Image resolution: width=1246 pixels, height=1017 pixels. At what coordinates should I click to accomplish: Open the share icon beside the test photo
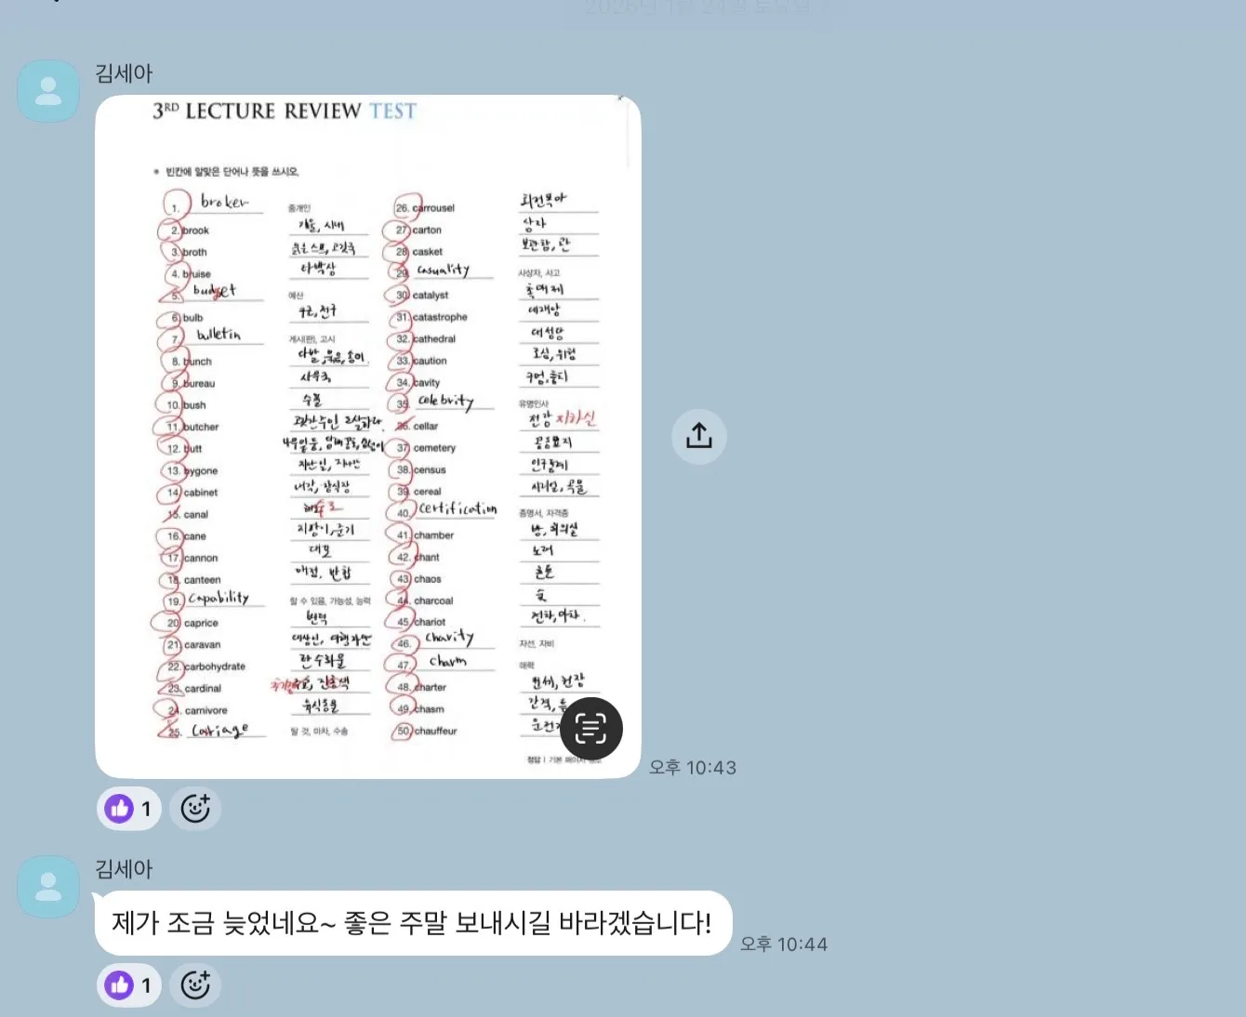(x=698, y=436)
